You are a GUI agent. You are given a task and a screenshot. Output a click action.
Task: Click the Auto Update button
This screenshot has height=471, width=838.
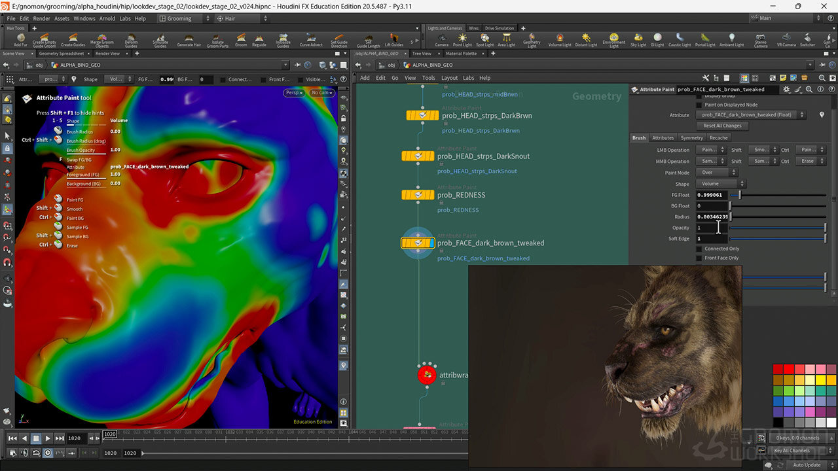(x=806, y=465)
